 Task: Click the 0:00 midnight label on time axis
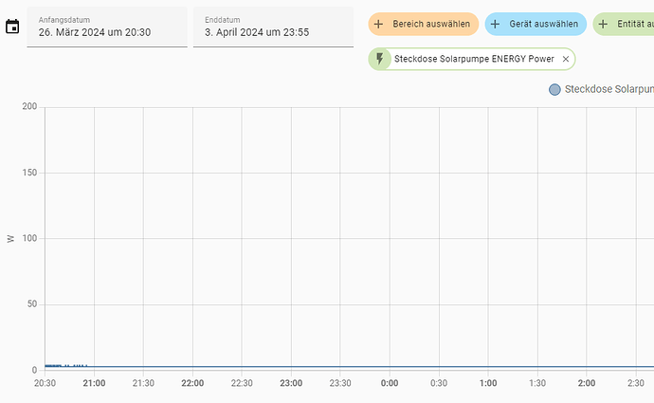coord(389,383)
